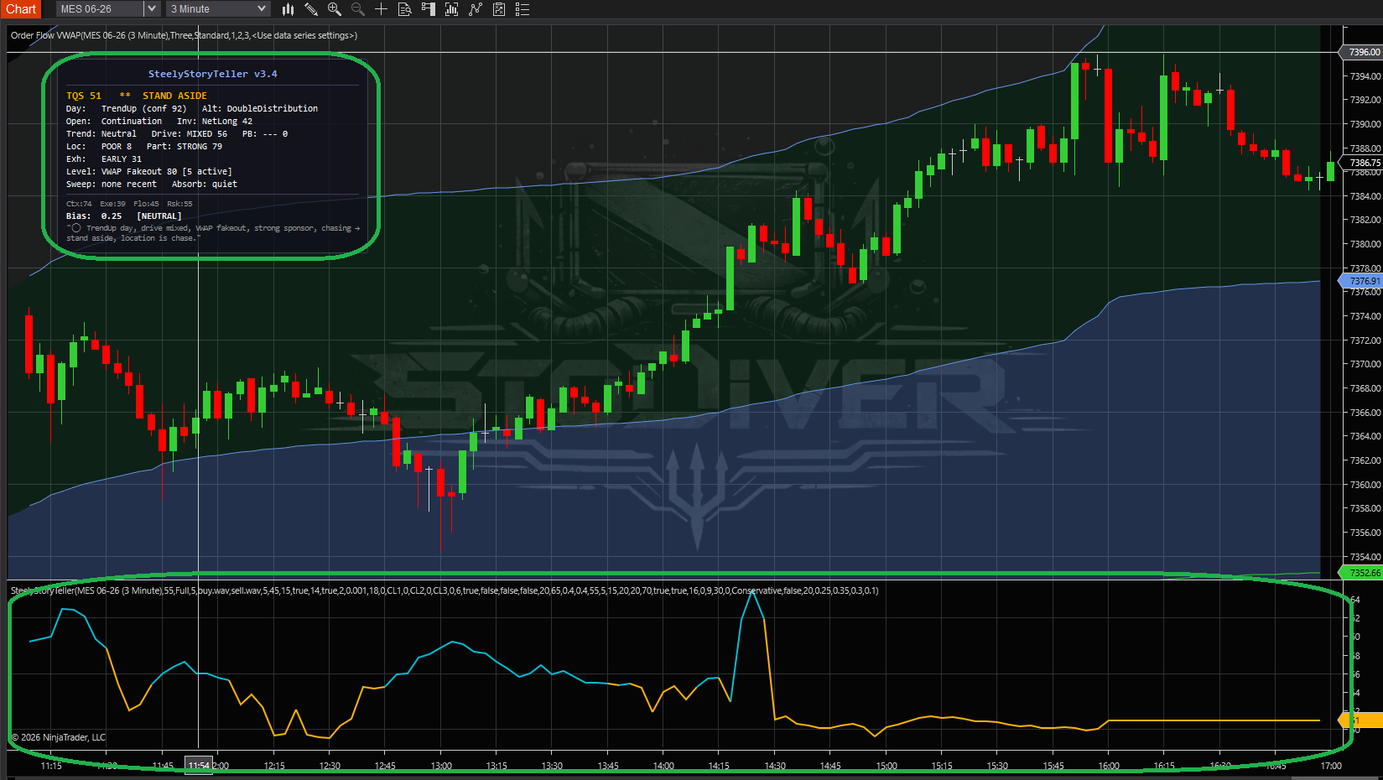1383x780 pixels.
Task: Click the 11:54 time marker on axis
Action: (199, 766)
